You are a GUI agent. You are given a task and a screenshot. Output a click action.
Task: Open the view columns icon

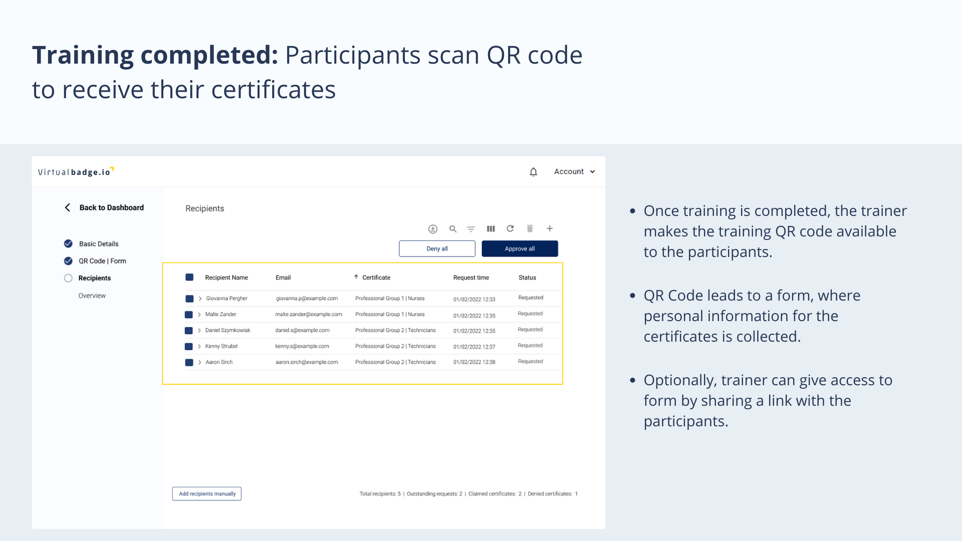coord(491,229)
